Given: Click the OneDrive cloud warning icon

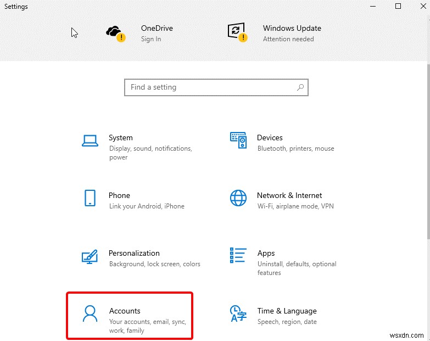Looking at the screenshot, I should [116, 34].
